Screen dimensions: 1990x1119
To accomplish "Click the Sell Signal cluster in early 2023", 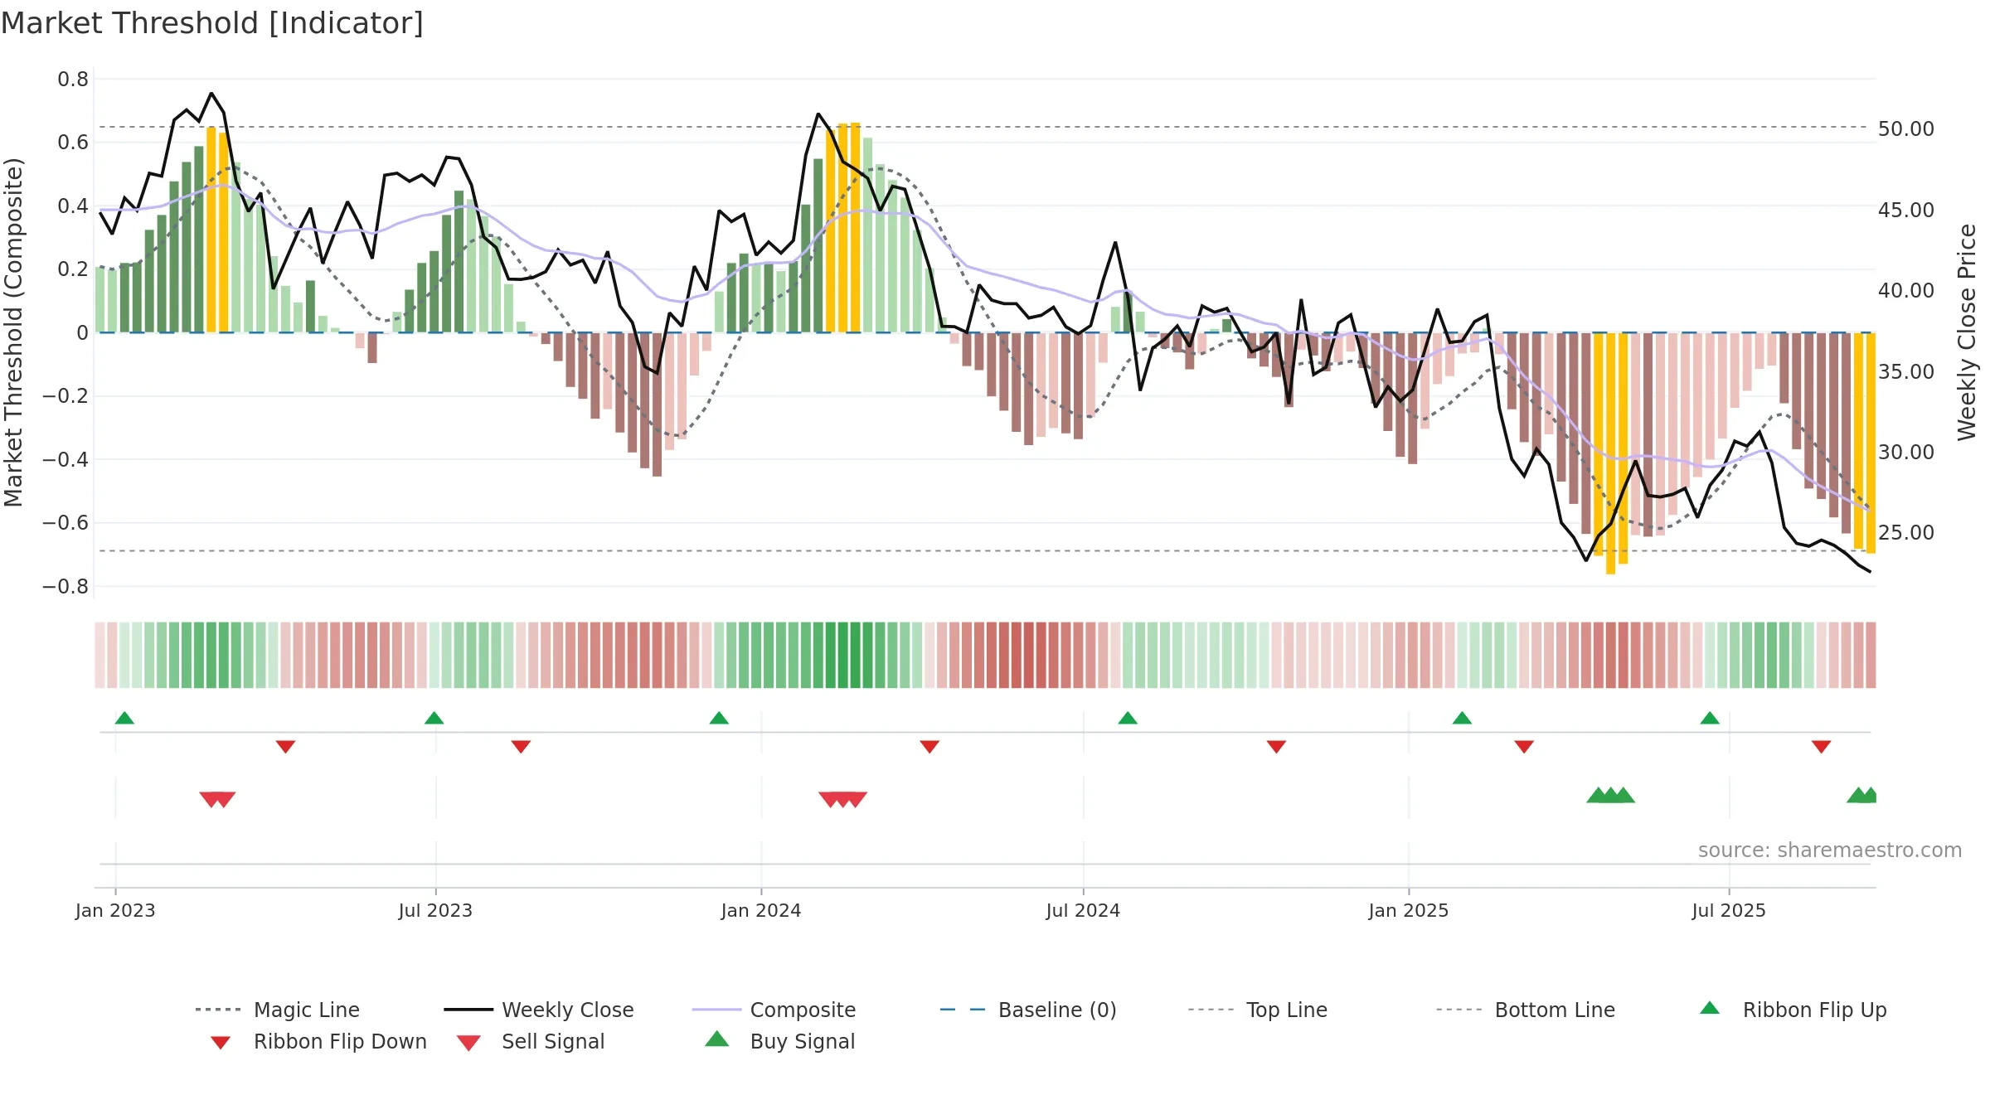I will tap(217, 799).
